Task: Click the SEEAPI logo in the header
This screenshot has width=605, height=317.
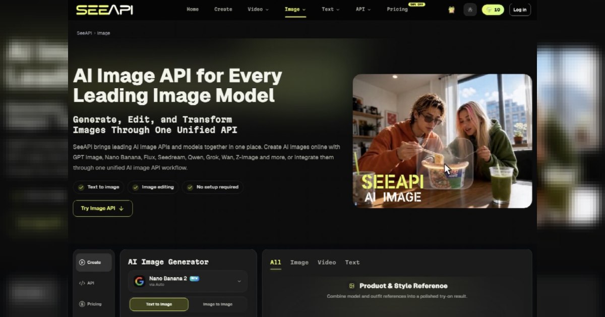Action: [104, 10]
